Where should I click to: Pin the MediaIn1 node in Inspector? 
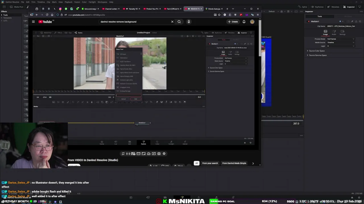click(x=352, y=21)
